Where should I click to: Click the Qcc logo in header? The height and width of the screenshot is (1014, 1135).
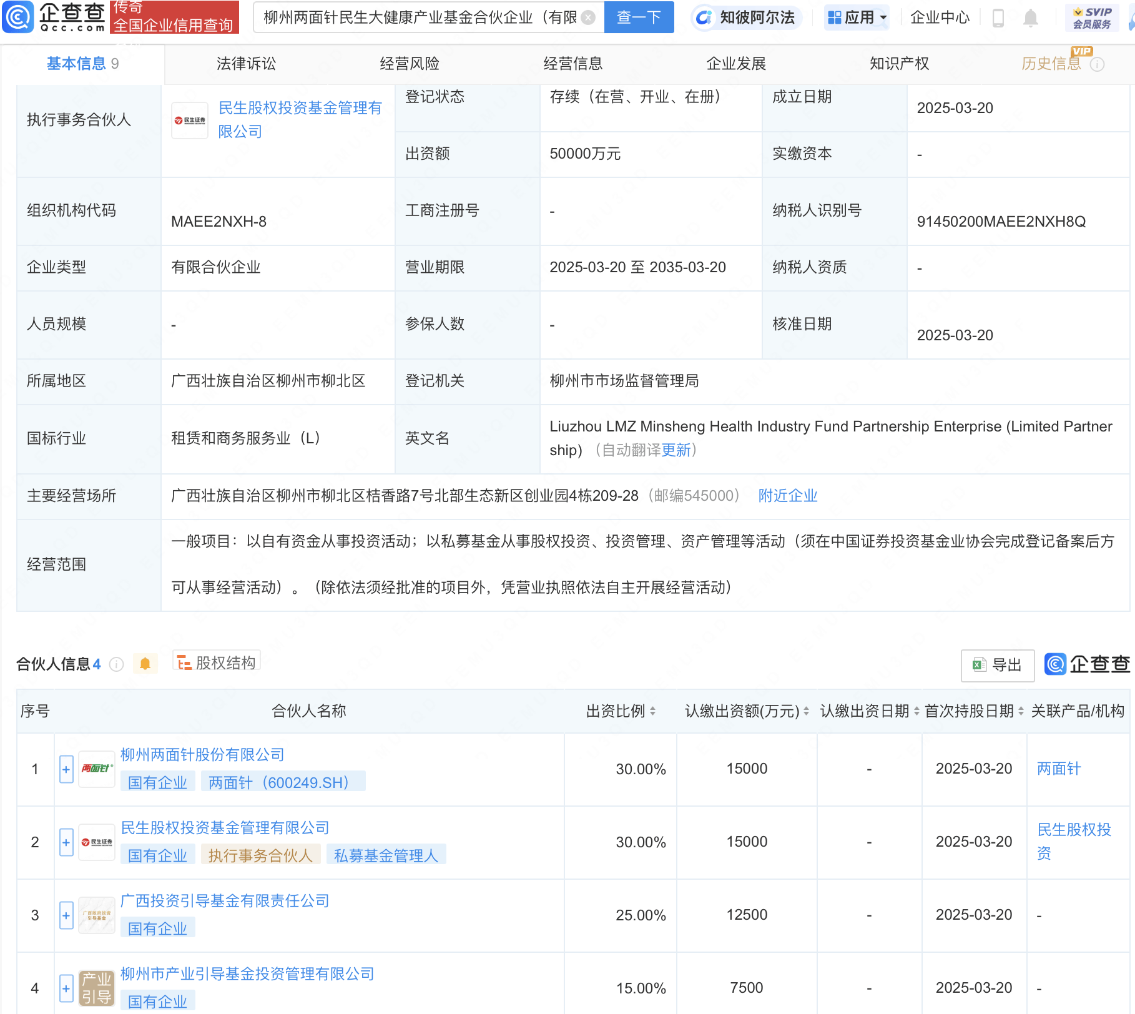click(x=55, y=17)
